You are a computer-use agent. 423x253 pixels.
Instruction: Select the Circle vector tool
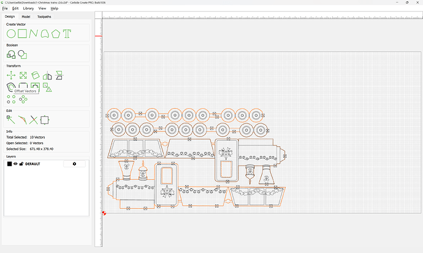11,33
